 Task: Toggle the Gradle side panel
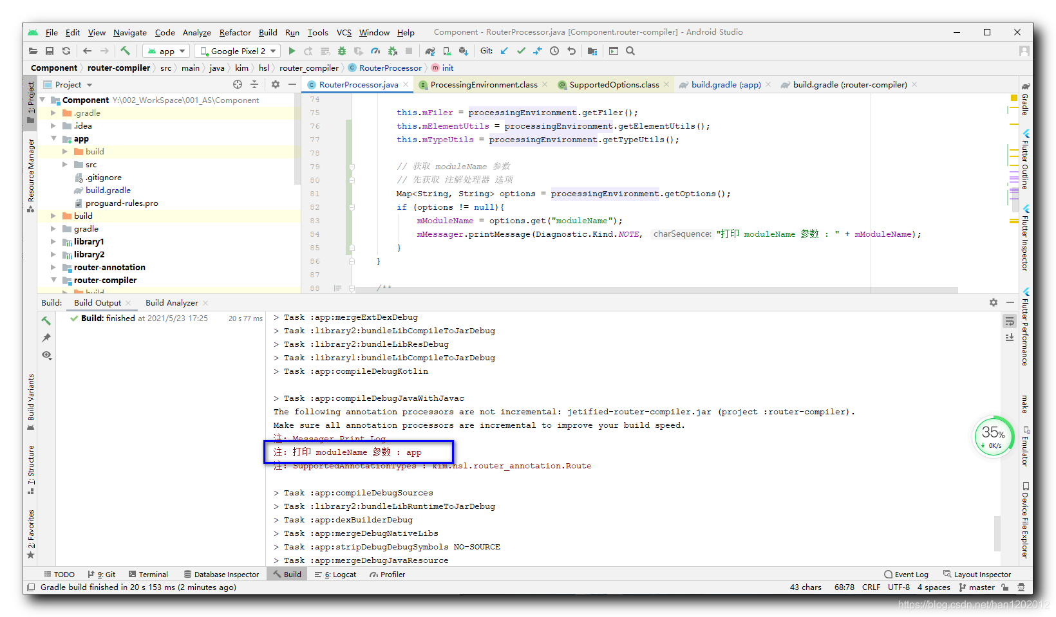[x=1026, y=99]
